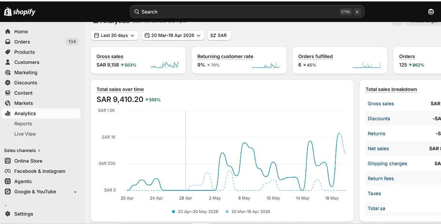441x224 pixels.
Task: Click Taxes in the breakdown list
Action: click(x=374, y=193)
